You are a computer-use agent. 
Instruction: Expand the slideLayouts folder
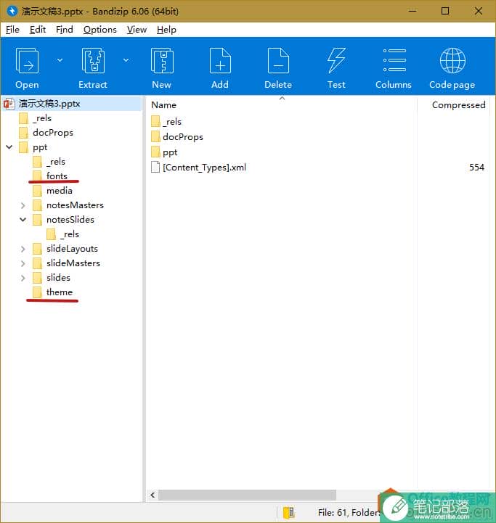click(x=23, y=249)
